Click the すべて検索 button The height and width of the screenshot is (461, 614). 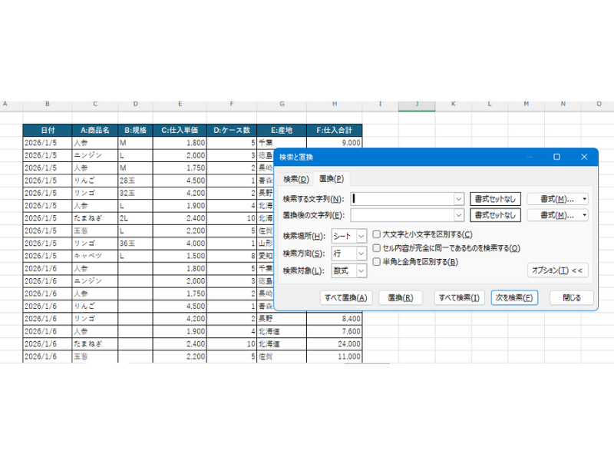pos(458,298)
